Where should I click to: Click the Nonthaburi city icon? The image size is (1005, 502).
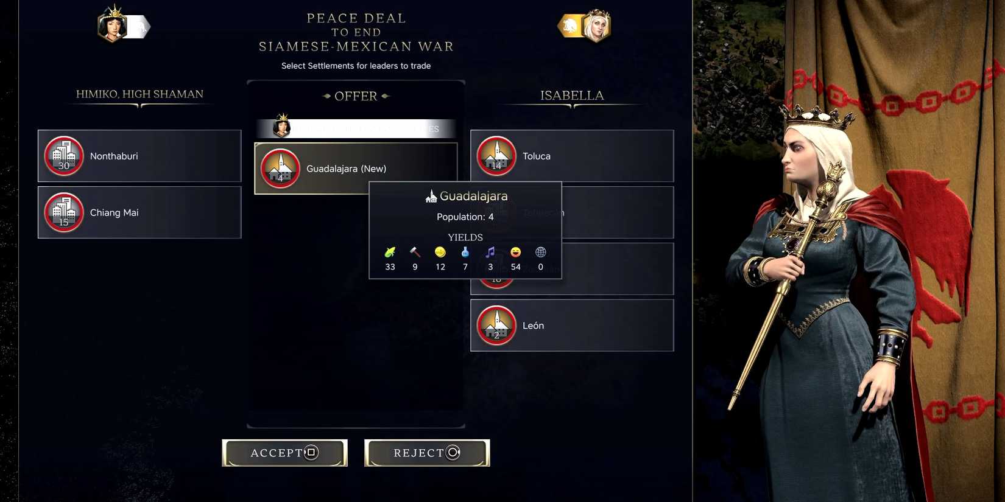point(64,156)
